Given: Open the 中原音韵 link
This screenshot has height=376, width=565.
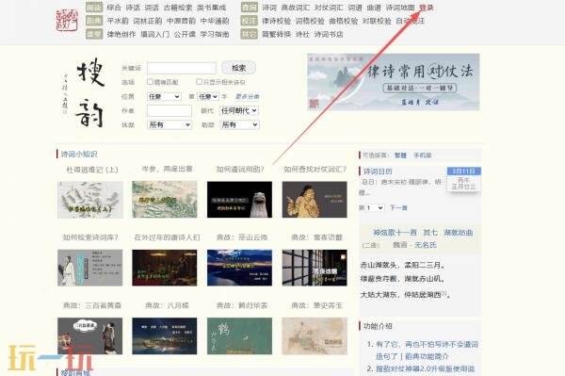Looking at the screenshot, I should (x=181, y=21).
